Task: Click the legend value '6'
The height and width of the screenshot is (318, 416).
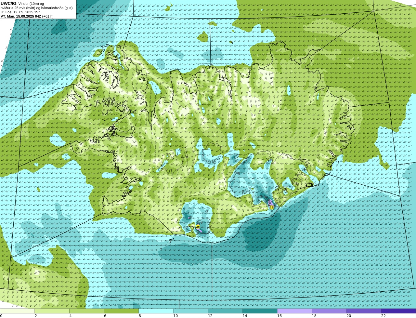Action: coord(105,316)
